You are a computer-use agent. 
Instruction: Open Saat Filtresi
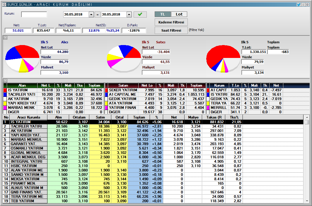171,30
